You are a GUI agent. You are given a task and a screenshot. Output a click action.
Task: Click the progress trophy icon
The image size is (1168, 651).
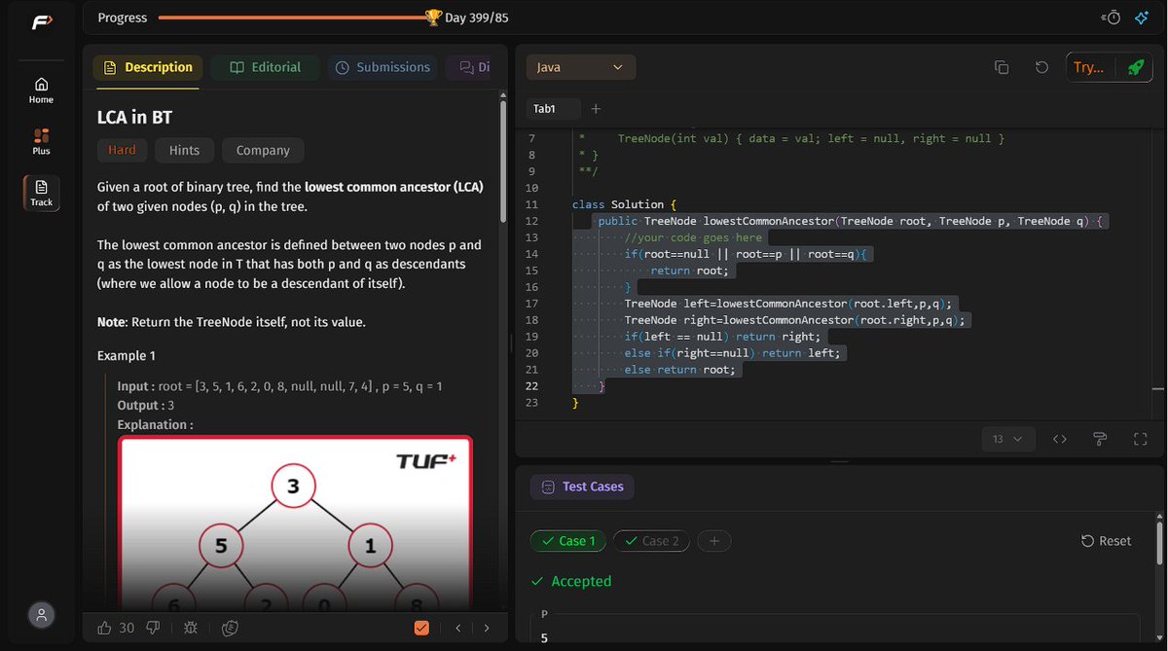point(433,18)
